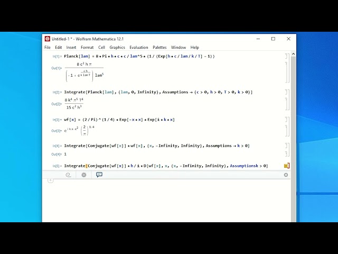Open the File menu

pyautogui.click(x=47, y=47)
